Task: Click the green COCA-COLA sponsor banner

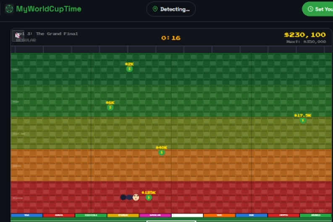Action: 91,215
